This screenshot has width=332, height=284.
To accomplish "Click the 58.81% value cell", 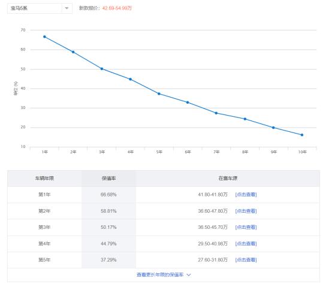I will (x=108, y=211).
